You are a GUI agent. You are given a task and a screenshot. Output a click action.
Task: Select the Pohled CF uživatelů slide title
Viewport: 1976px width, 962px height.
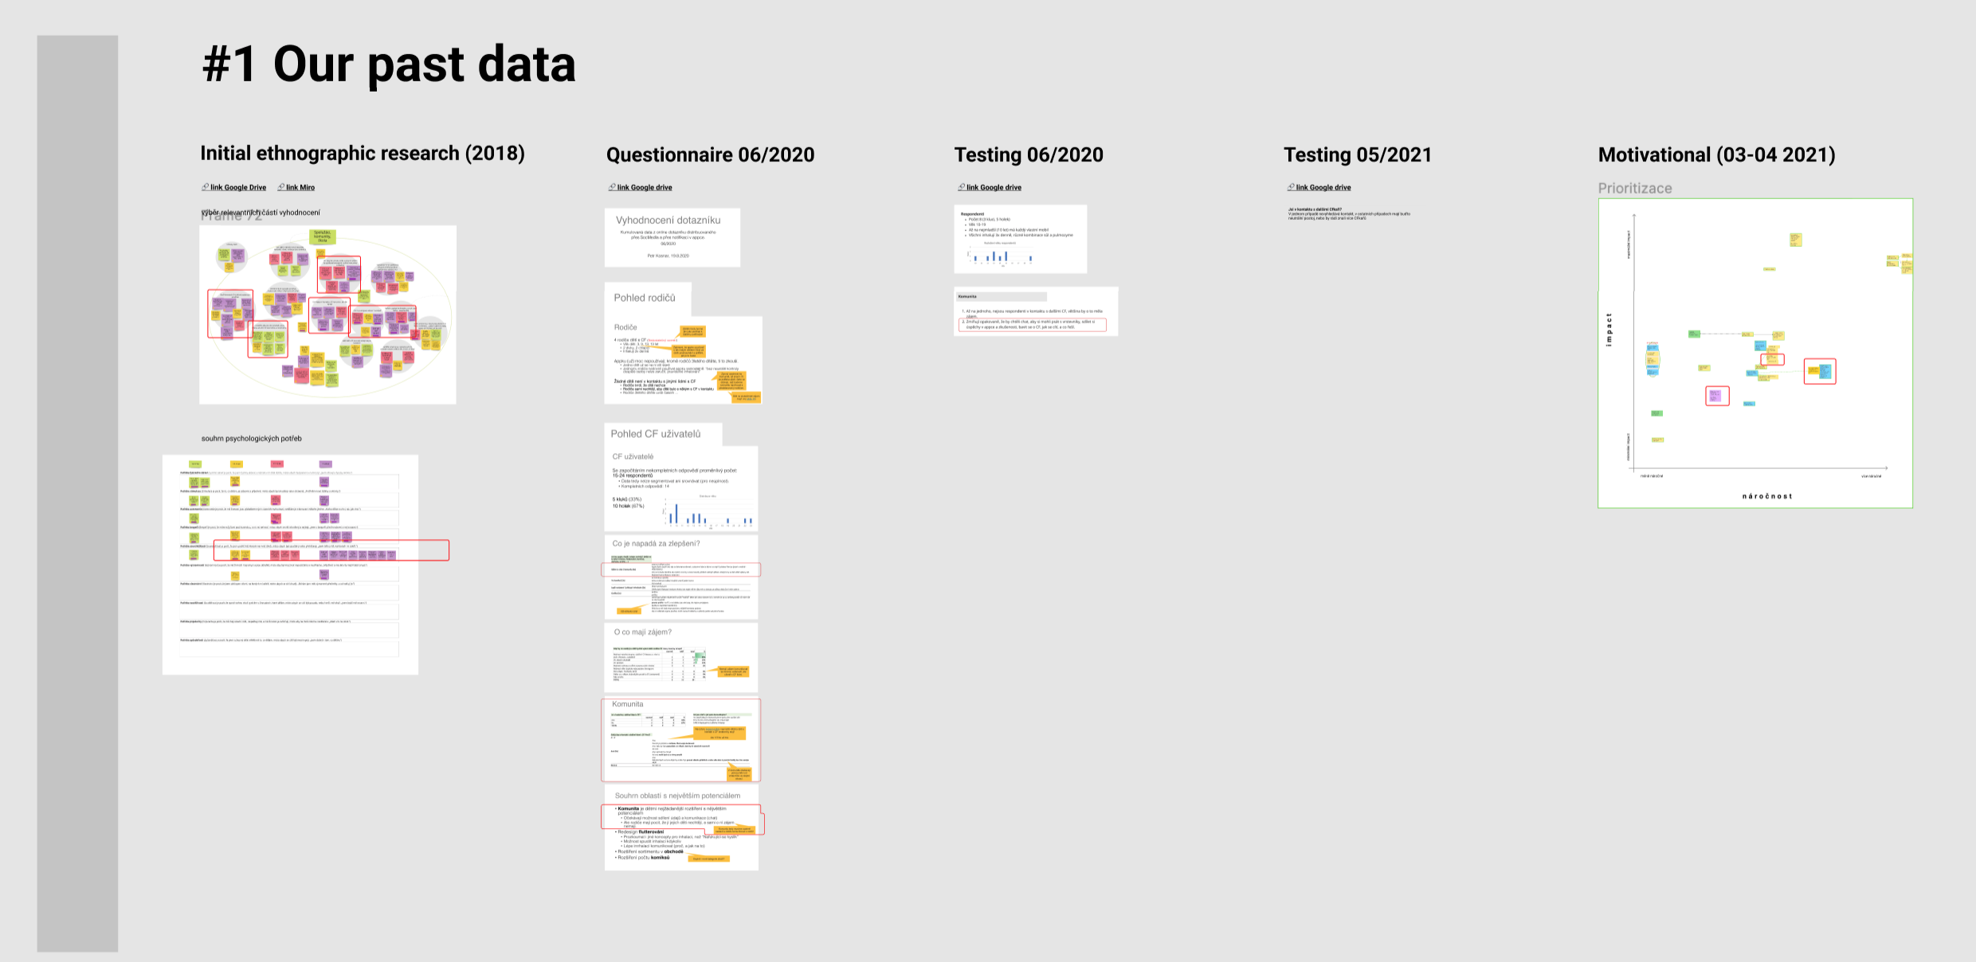pyautogui.click(x=656, y=434)
